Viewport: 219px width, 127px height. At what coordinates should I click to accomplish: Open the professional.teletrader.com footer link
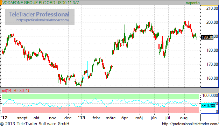190,124
